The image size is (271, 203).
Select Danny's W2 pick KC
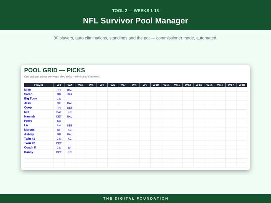[x=70, y=152]
